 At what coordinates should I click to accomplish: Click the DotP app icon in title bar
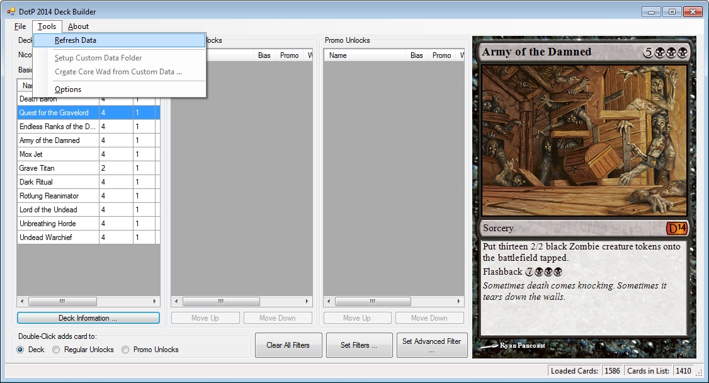[x=11, y=12]
